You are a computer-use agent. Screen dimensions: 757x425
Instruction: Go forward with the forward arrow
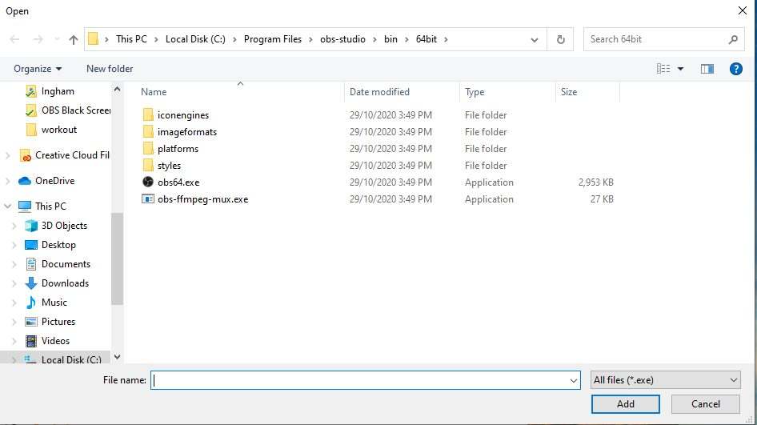click(38, 39)
